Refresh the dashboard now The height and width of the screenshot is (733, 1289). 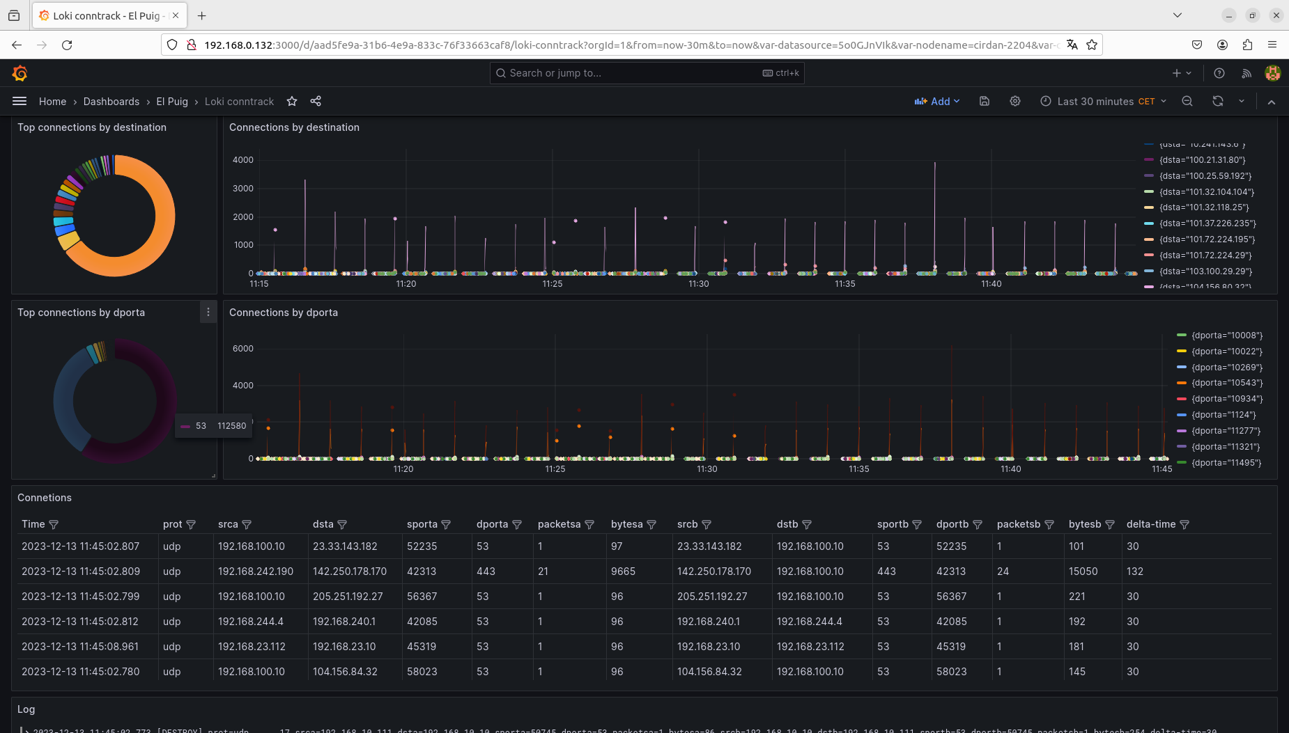pyautogui.click(x=1218, y=102)
